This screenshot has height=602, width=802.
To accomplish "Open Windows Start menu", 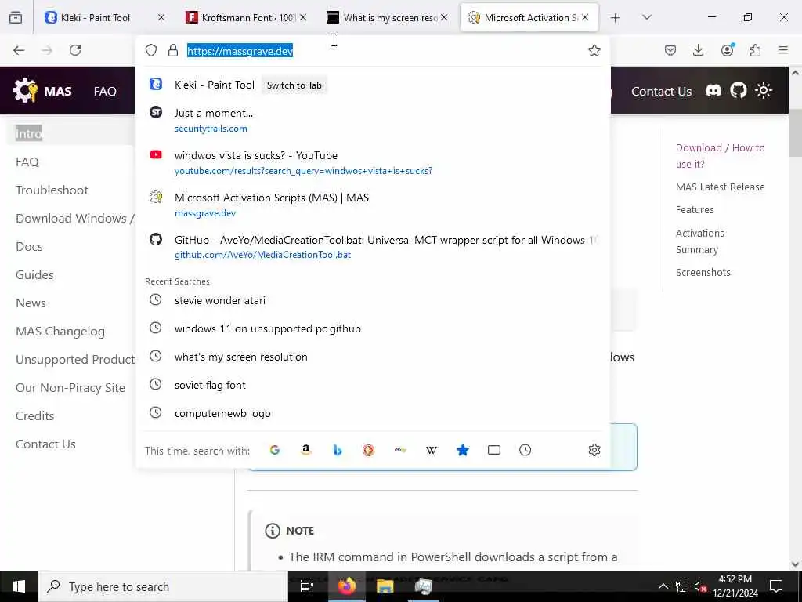I will pos(19,586).
